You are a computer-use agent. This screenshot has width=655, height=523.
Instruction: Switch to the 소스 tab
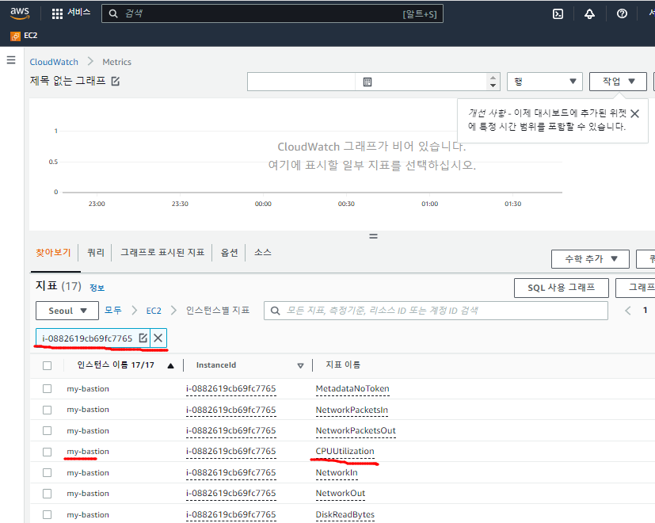[x=263, y=253]
